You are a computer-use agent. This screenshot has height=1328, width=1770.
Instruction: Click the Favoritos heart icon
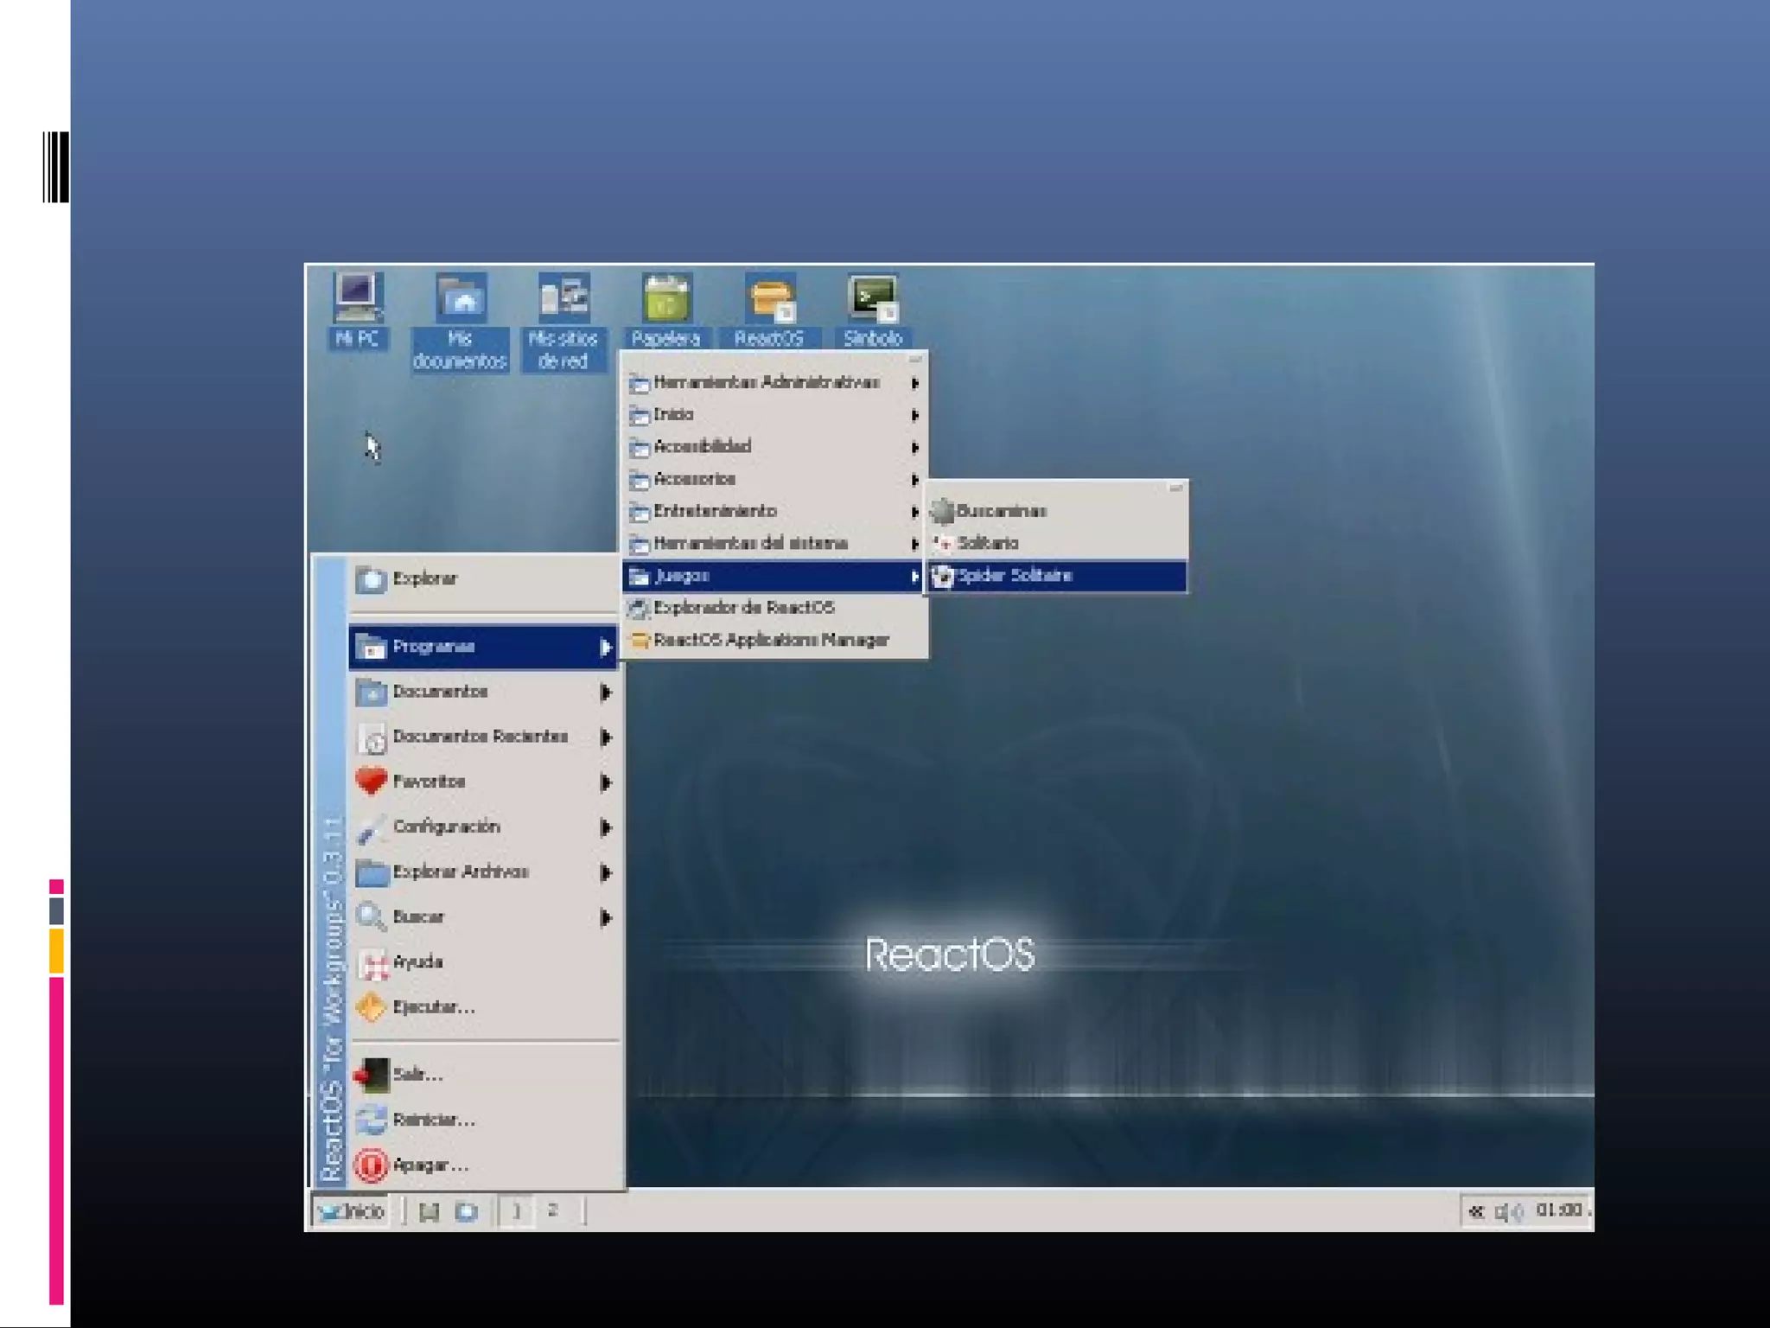pyautogui.click(x=372, y=782)
